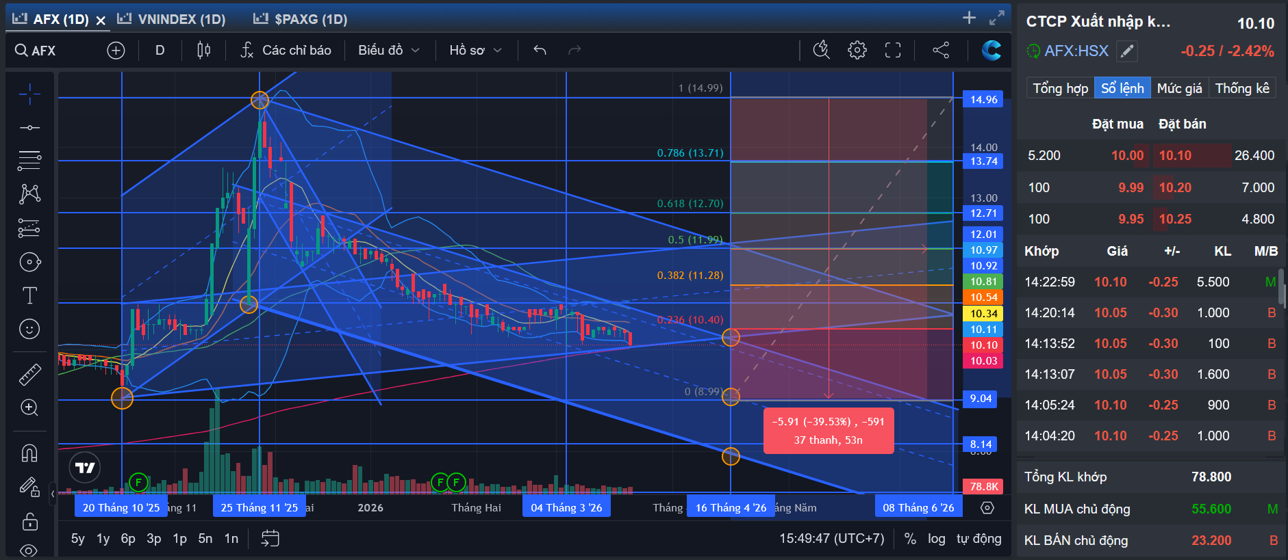Set chart range to 6p
Image resolution: width=1288 pixels, height=560 pixels.
[x=128, y=539]
